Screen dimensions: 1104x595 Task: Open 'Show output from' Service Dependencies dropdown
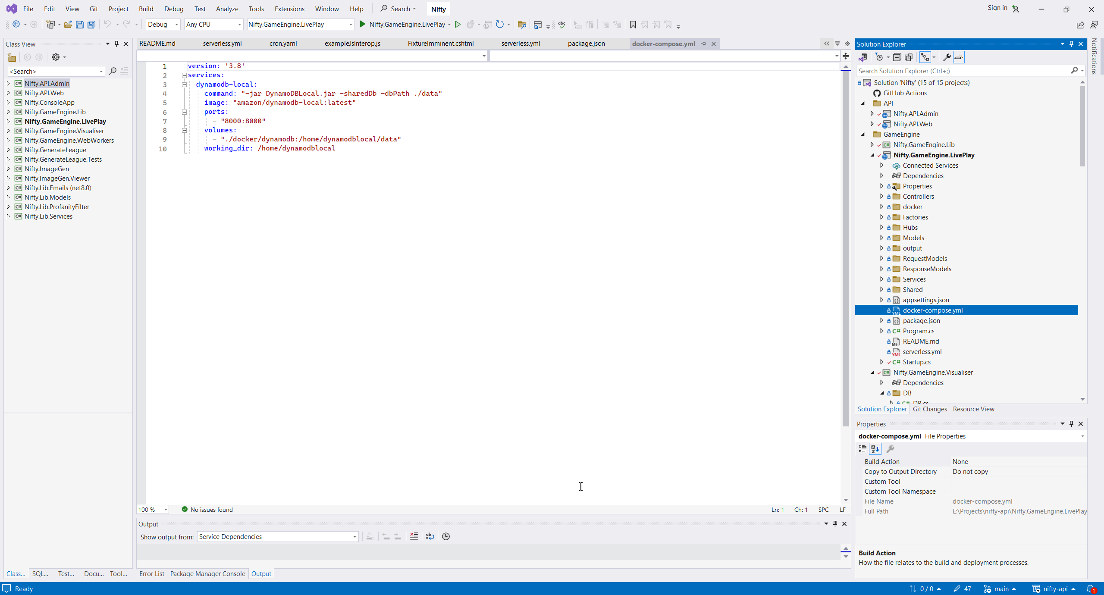tap(278, 536)
